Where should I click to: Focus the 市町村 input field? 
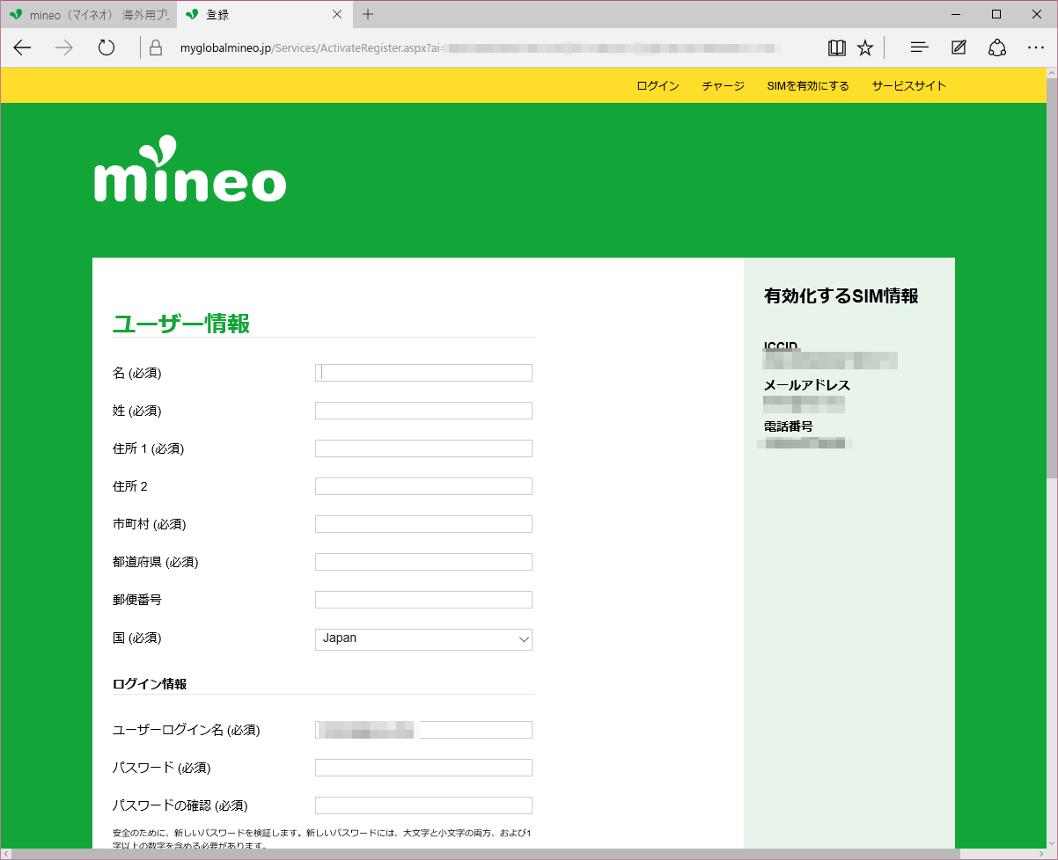[423, 524]
